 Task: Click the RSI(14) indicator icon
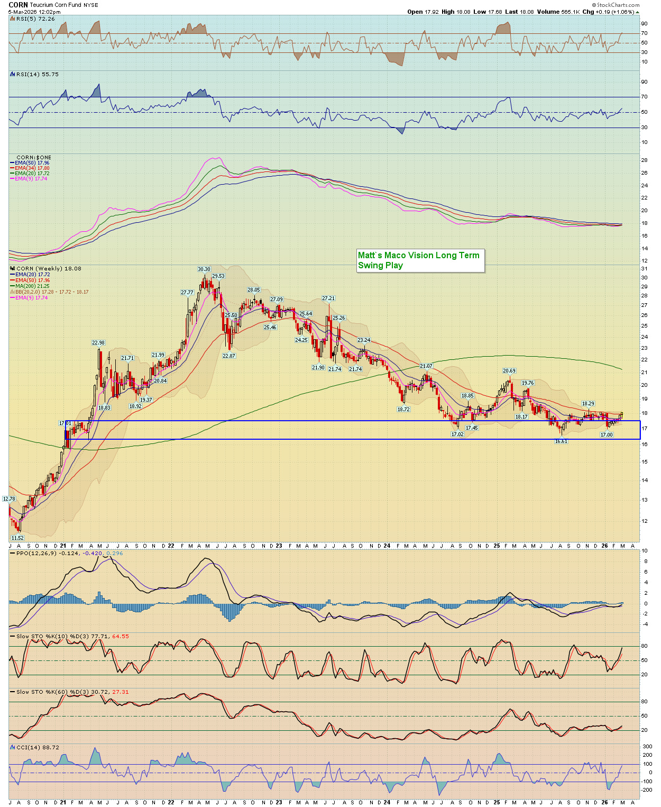pyautogui.click(x=13, y=74)
